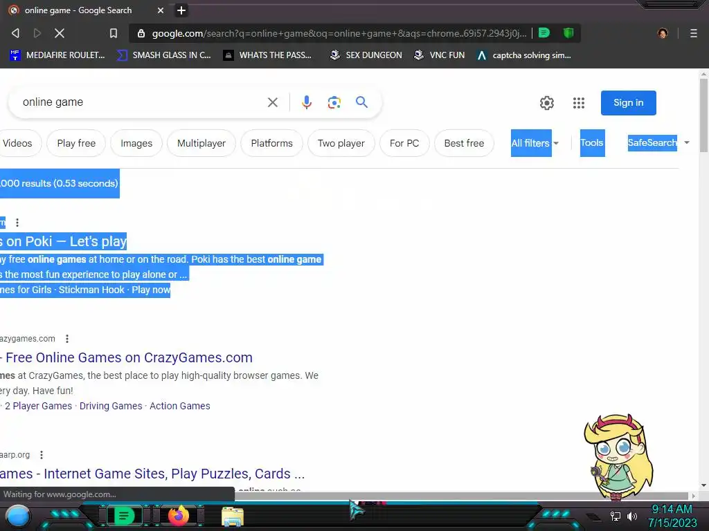Click the Tools button

coord(592,143)
